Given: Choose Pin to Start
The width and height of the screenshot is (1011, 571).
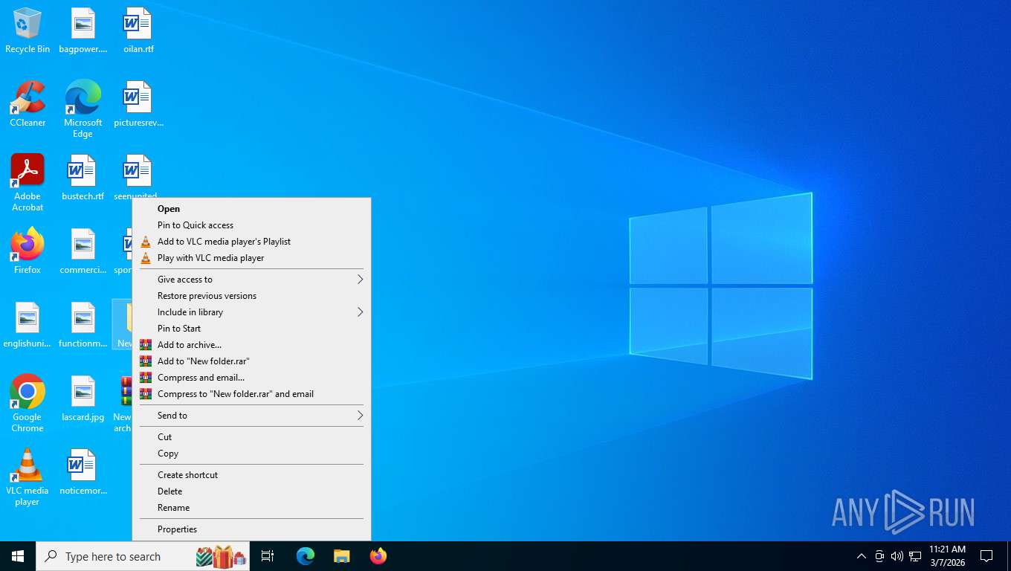Looking at the screenshot, I should tap(251, 329).
